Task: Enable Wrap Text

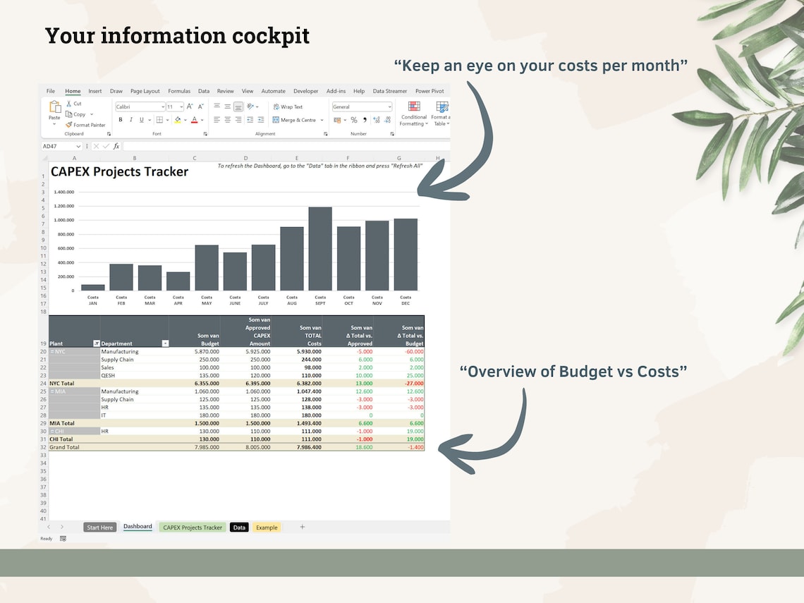Action: pyautogui.click(x=290, y=106)
